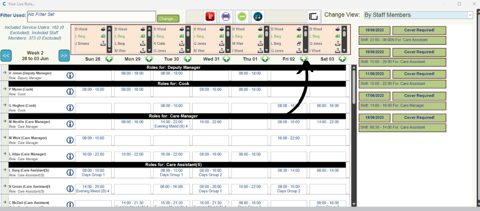Screen dimensions: 480x211
Task: Click M Weir Fri 02 shift 16:00 - 22:00
Action: point(289,138)
